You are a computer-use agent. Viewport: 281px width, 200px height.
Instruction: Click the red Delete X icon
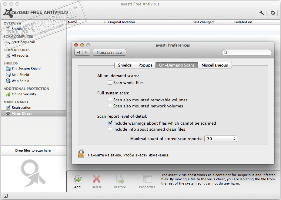(97, 179)
